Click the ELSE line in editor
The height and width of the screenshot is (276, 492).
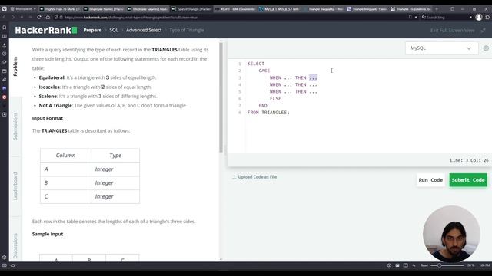pyautogui.click(x=275, y=99)
